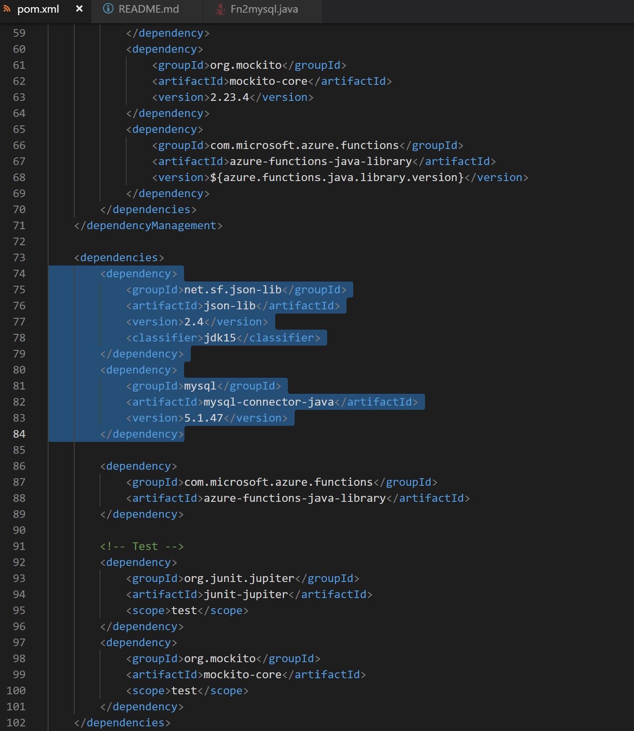Click json-lib artifactId value on line 76
The image size is (634, 731).
[x=230, y=306]
